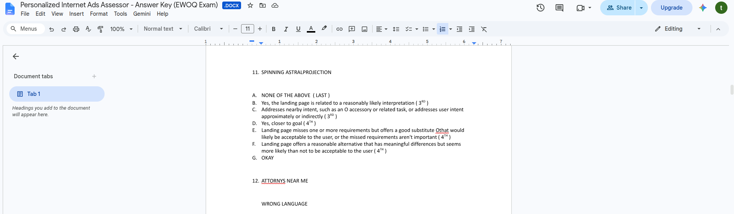Open the comments panel icon
This screenshot has width=734, height=214.
pos(559,8)
